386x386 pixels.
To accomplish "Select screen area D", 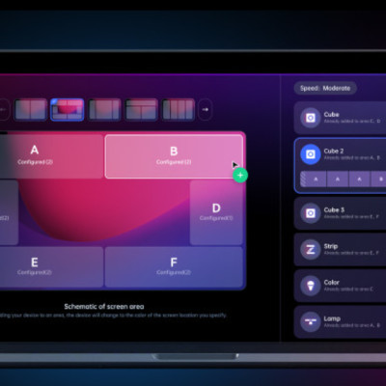I will point(216,212).
